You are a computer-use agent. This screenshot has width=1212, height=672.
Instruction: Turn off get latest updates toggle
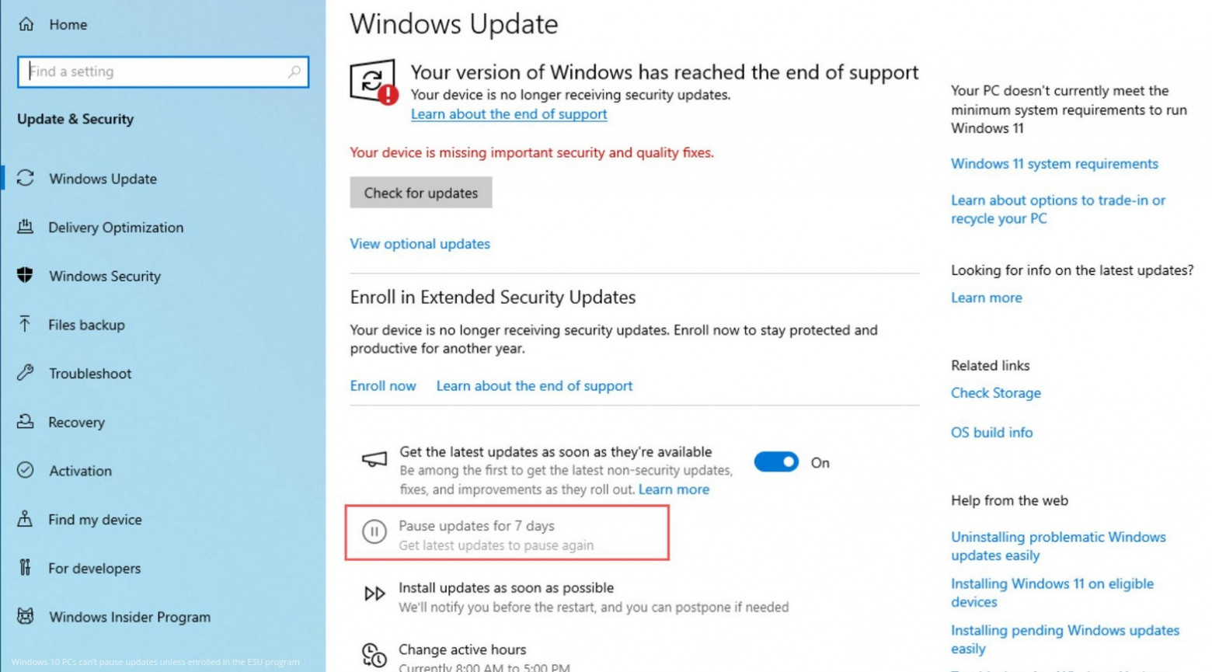[776, 462]
